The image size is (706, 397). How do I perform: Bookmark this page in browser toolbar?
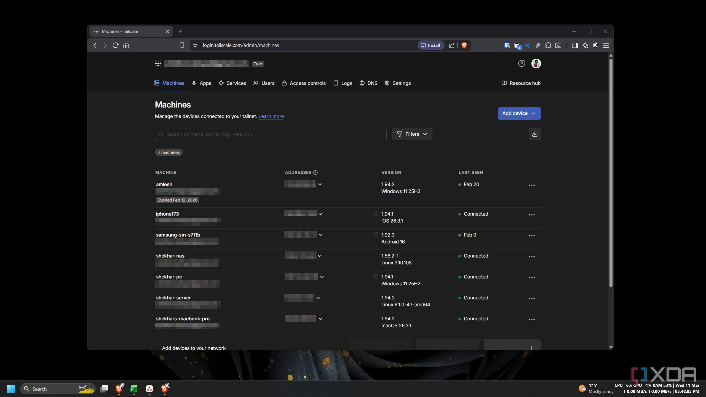click(181, 45)
